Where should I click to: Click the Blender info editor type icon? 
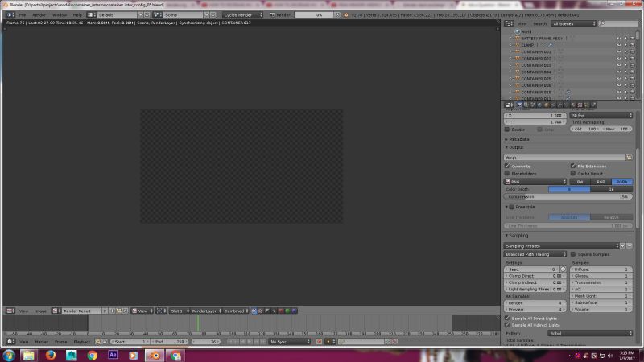10,14
